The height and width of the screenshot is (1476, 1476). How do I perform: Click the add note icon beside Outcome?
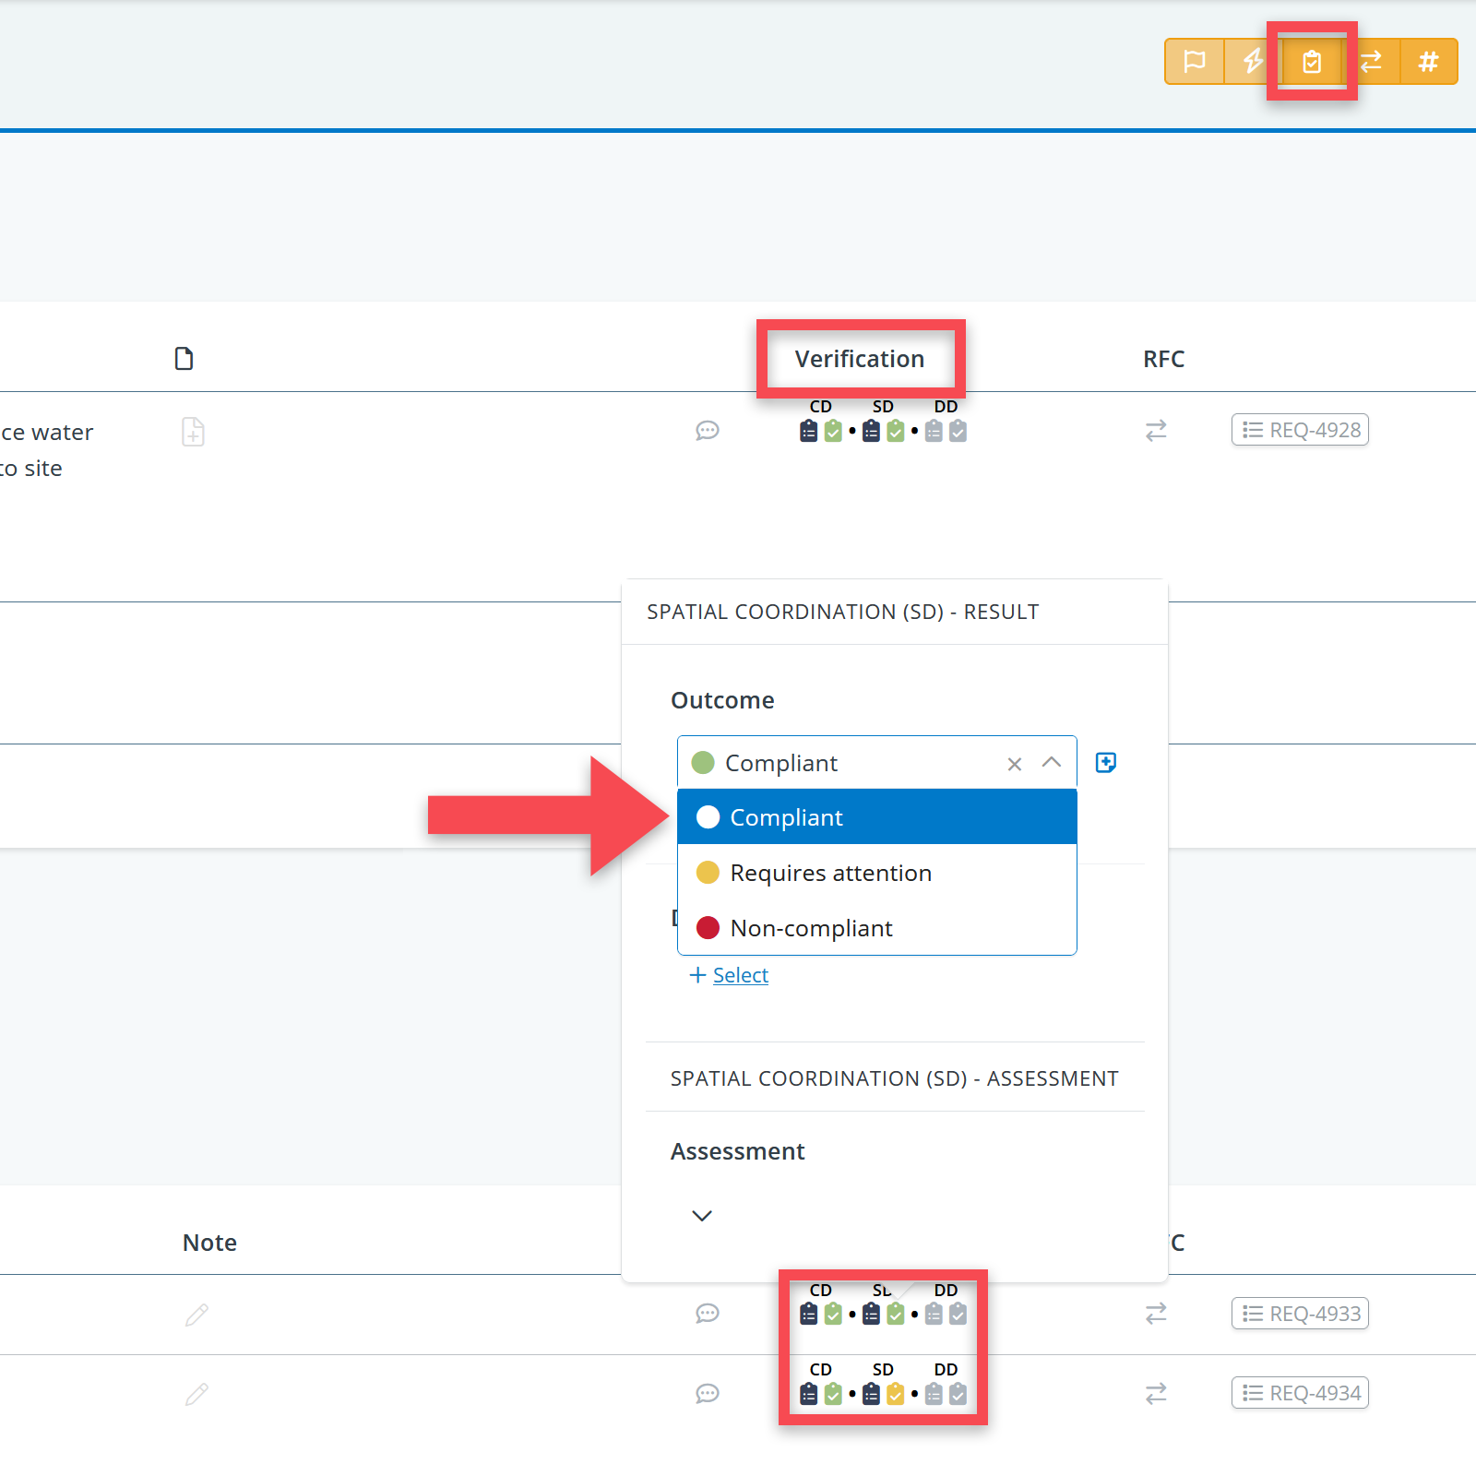point(1105,763)
